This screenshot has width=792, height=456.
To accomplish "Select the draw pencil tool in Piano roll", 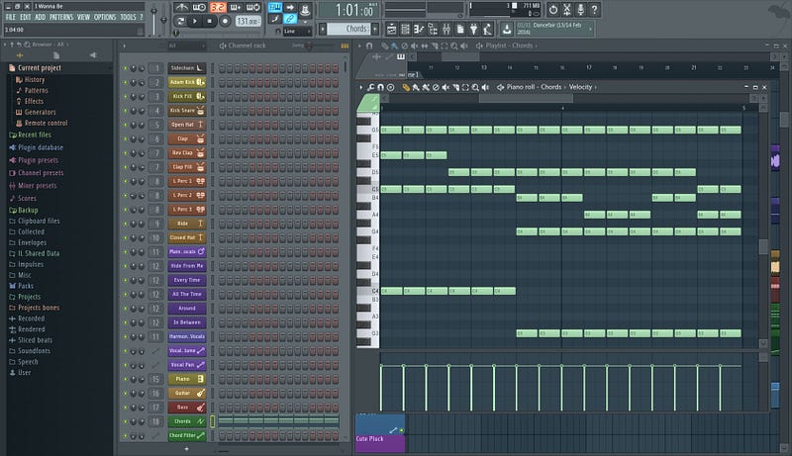I will [406, 87].
